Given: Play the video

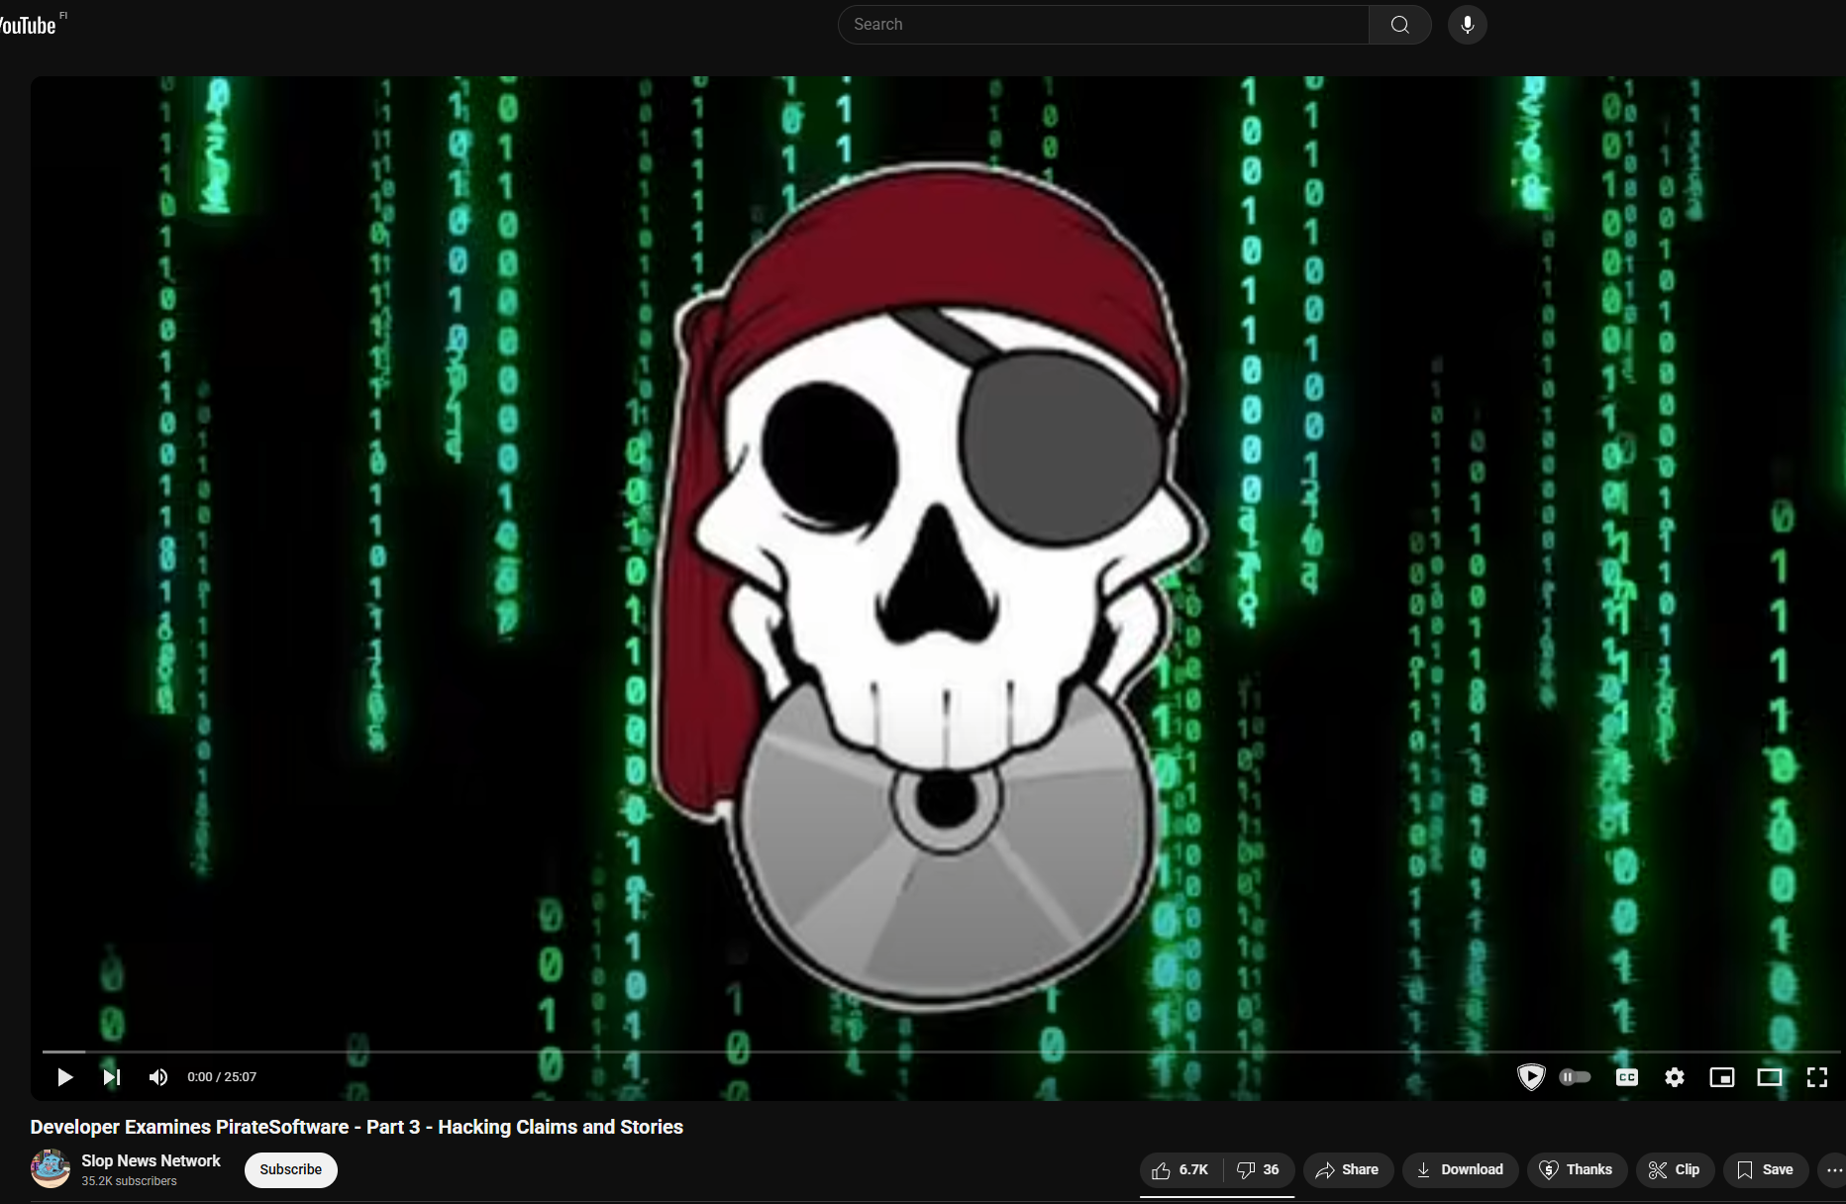Looking at the screenshot, I should pos(64,1076).
